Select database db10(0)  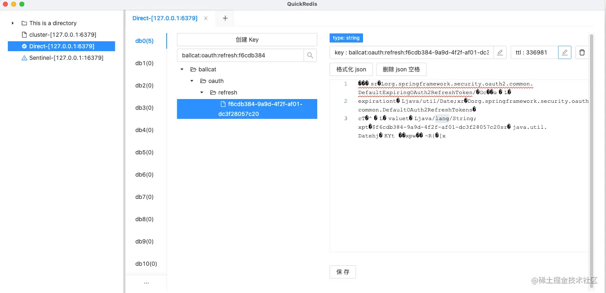(x=146, y=264)
